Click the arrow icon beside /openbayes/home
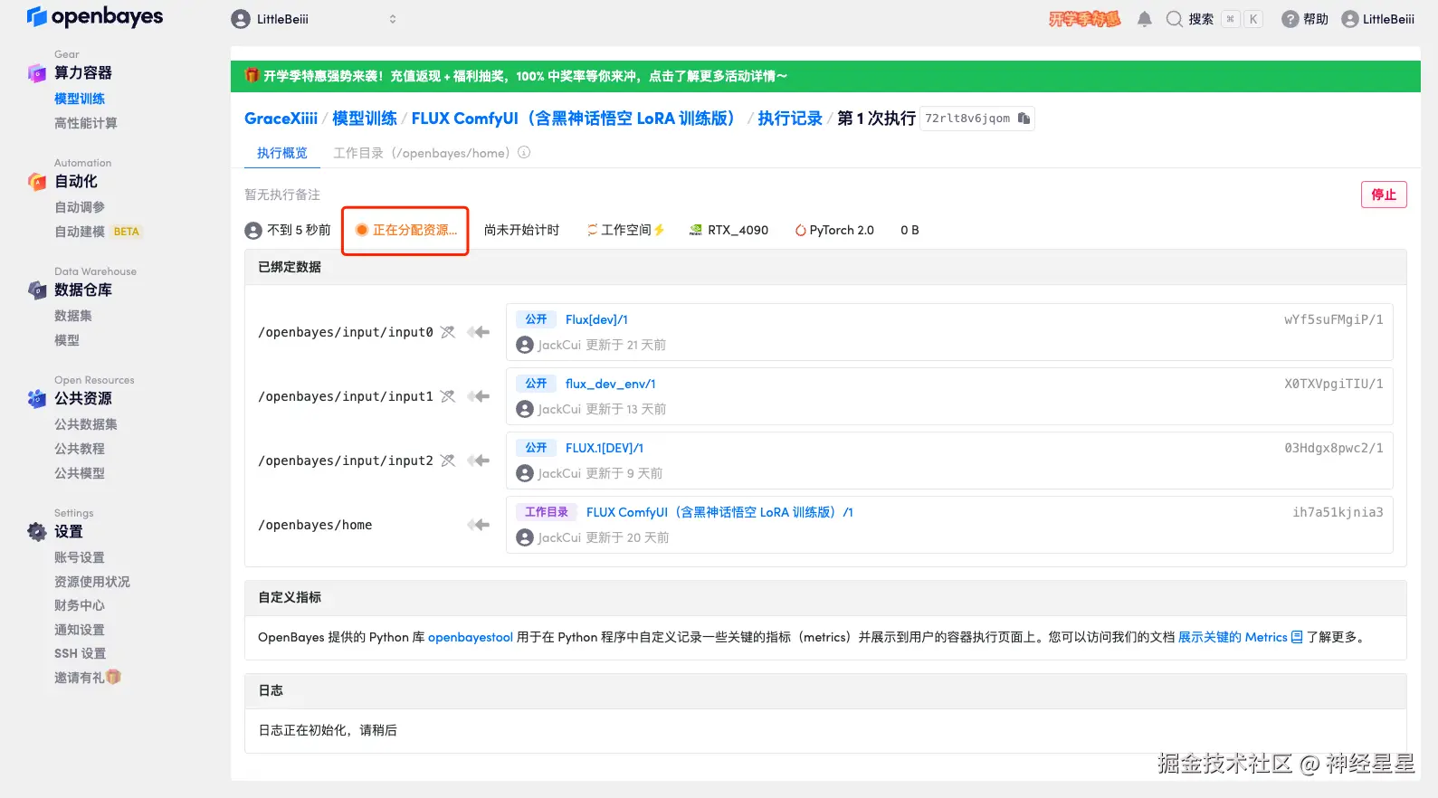The image size is (1438, 798). pyautogui.click(x=479, y=525)
